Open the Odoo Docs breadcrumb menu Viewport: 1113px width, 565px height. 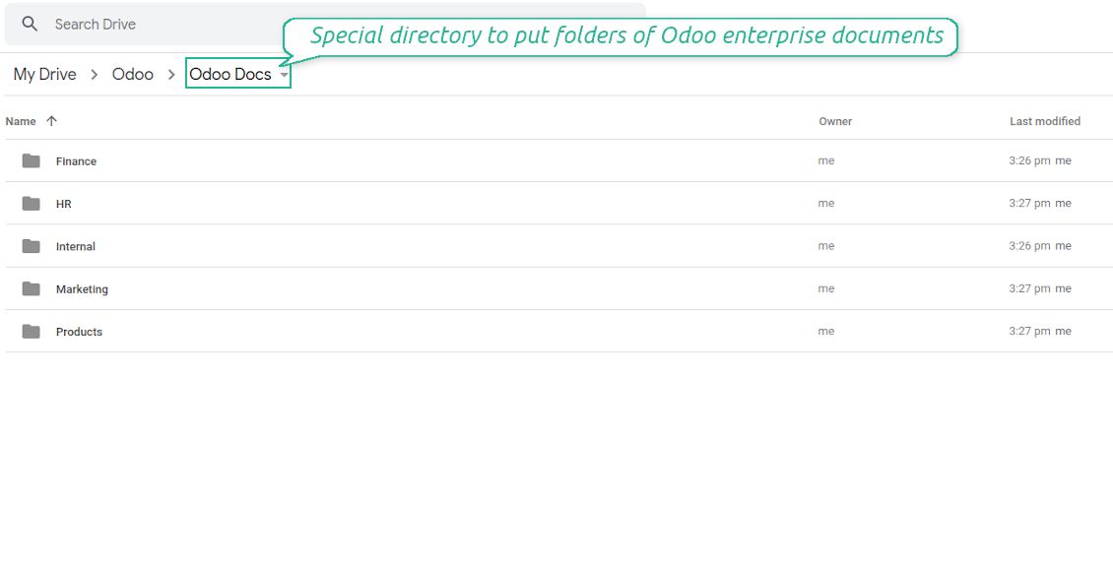click(x=230, y=74)
